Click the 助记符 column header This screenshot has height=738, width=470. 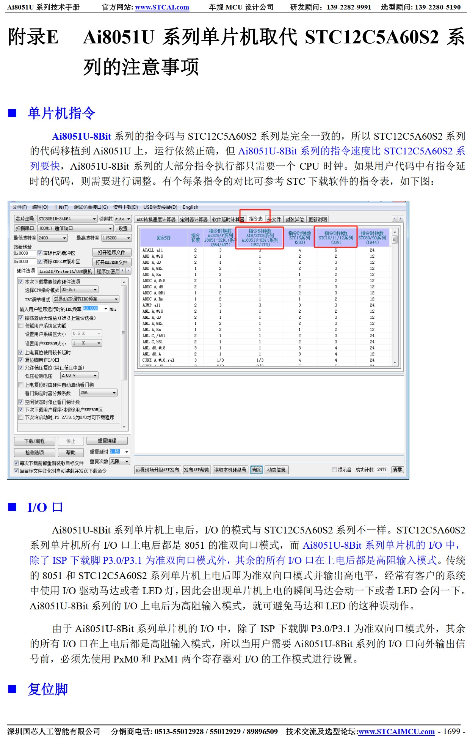coord(164,238)
